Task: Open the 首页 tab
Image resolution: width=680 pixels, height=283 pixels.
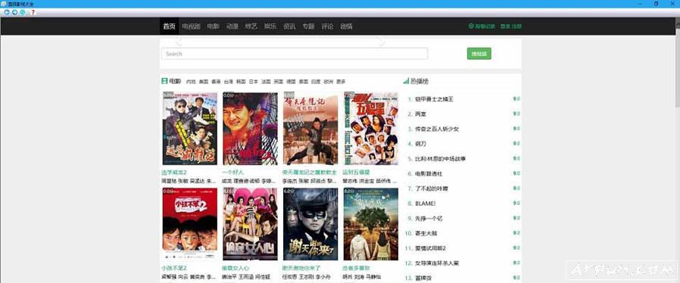Action: (169, 26)
